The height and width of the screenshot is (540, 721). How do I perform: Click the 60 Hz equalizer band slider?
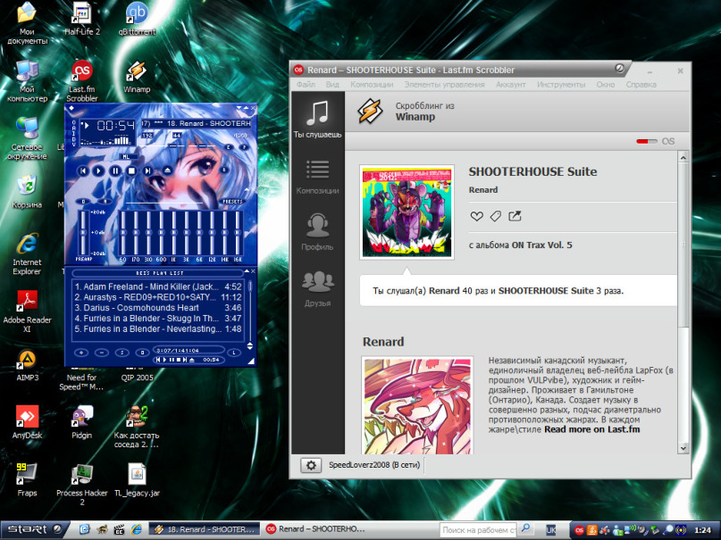[122, 233]
